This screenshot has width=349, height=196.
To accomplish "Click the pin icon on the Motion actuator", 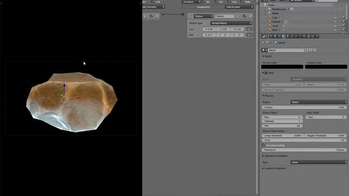I will [238, 16].
